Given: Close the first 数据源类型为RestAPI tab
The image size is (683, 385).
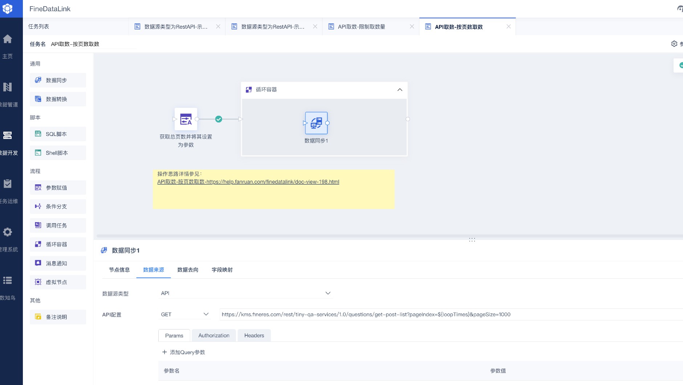Looking at the screenshot, I should coord(218,26).
